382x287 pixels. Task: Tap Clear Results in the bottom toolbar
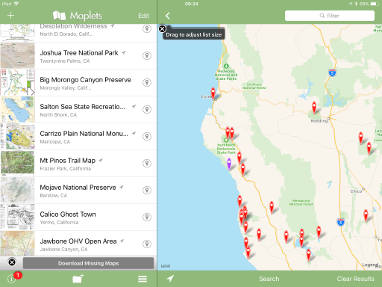pos(355,279)
